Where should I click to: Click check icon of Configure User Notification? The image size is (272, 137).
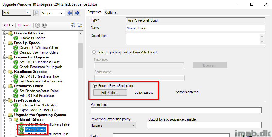(16, 105)
